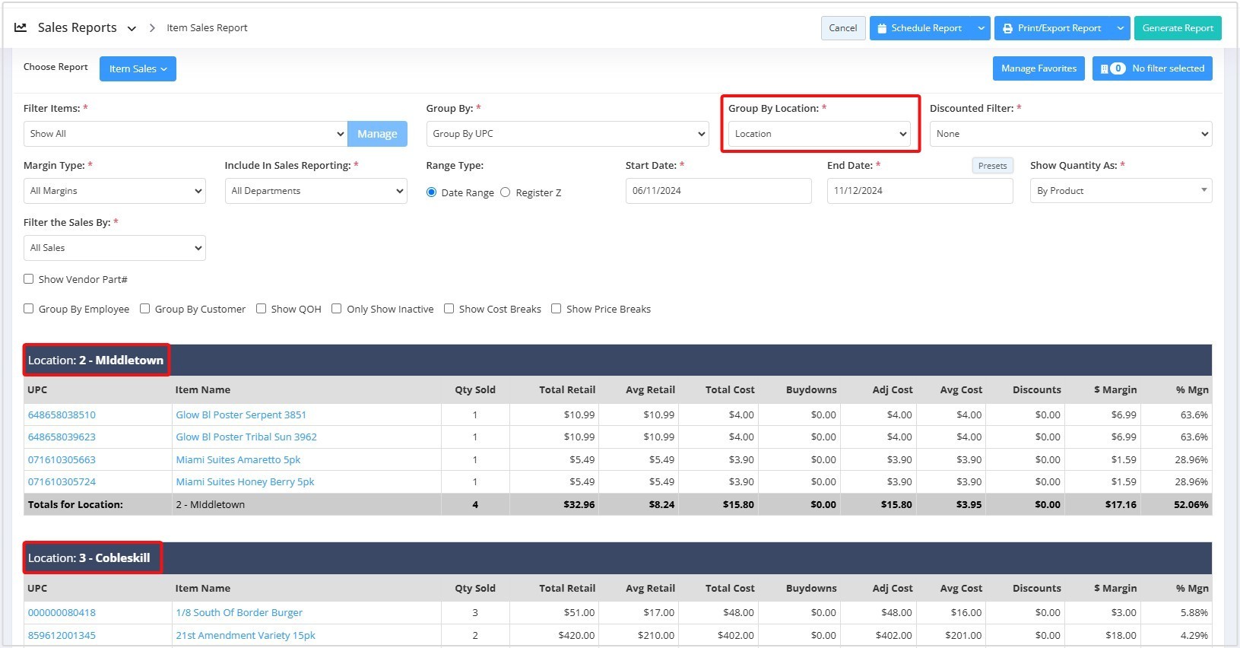Check Show QOH checkbox
The image size is (1240, 648).
click(x=261, y=309)
